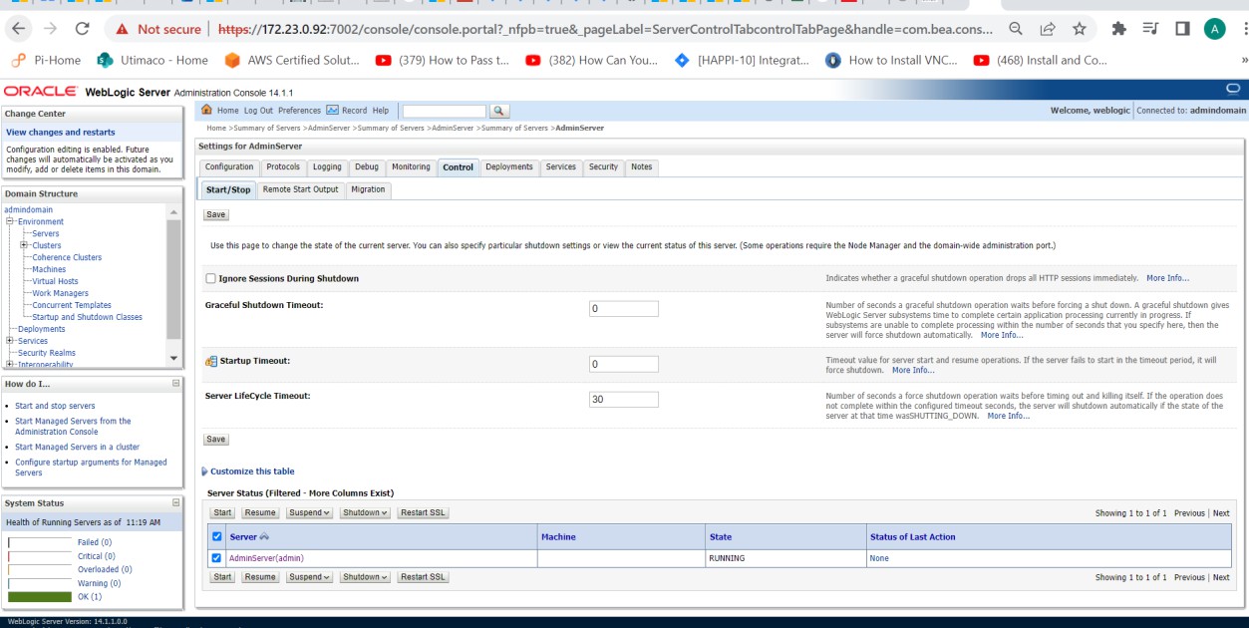Open the (379) How to Pass bookmark
Screen dimensions: 1249x628
[443, 60]
